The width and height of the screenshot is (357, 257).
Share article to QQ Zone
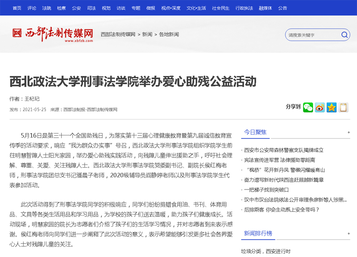[331, 107]
